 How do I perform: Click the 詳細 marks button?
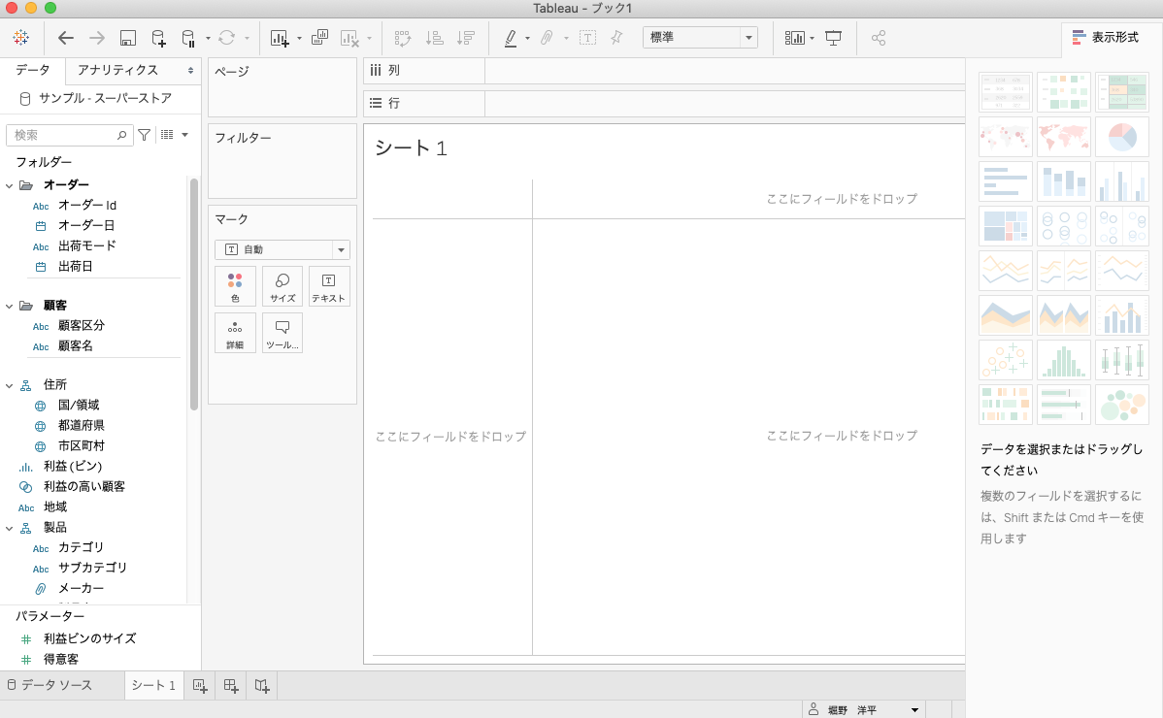(x=235, y=333)
